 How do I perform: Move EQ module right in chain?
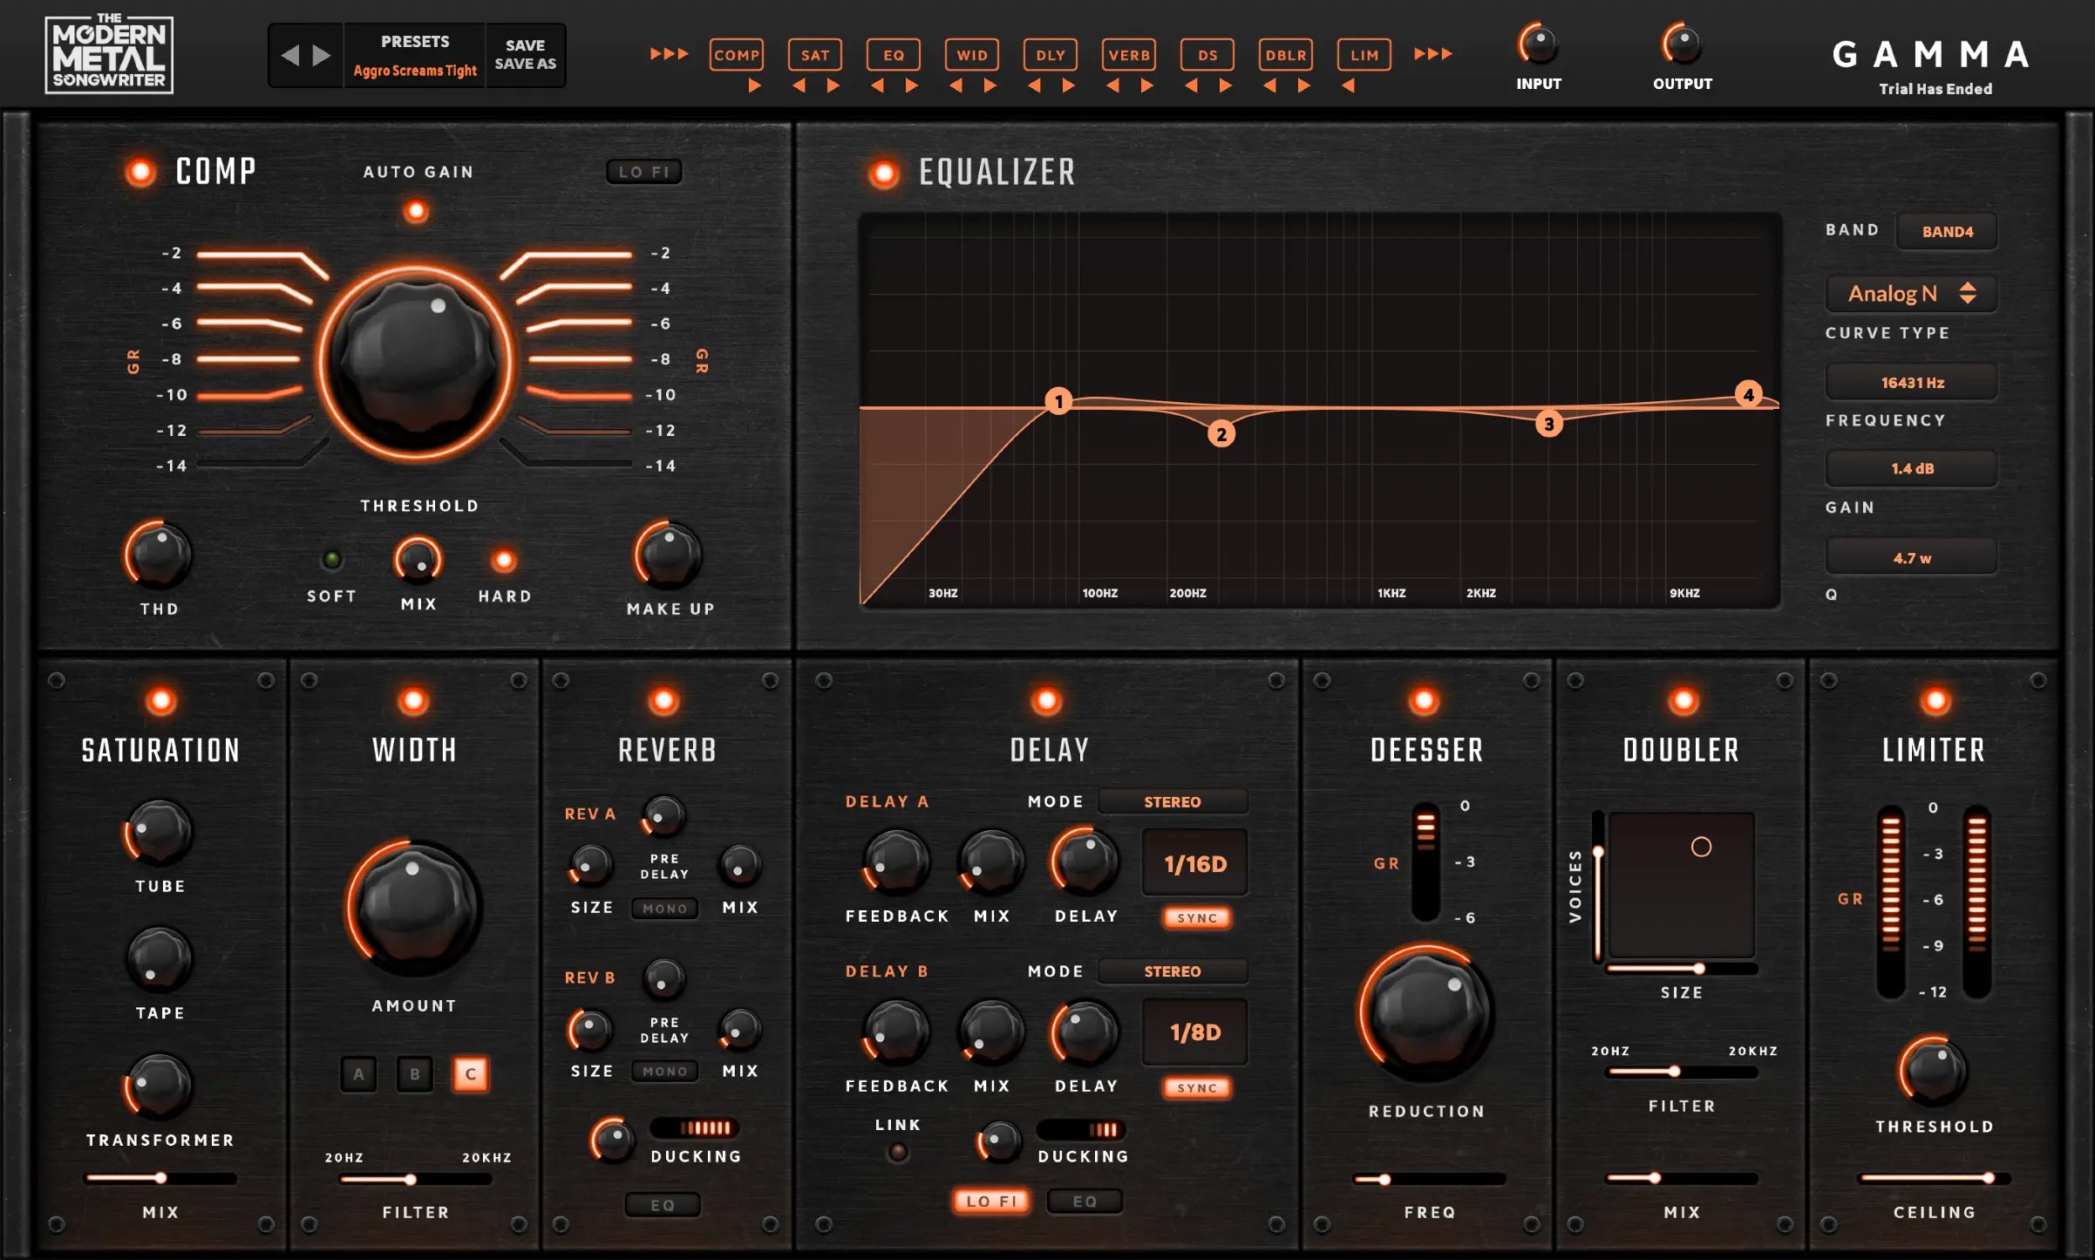[911, 85]
